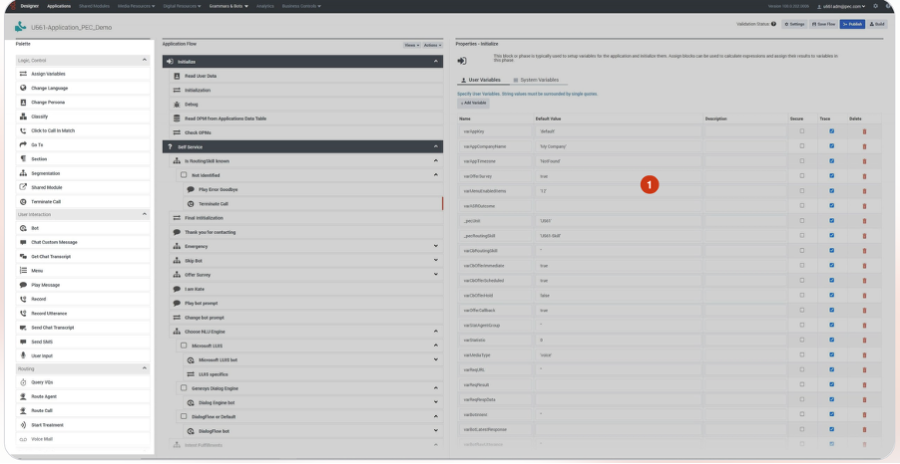Open the gear icon in top bar

point(875,6)
